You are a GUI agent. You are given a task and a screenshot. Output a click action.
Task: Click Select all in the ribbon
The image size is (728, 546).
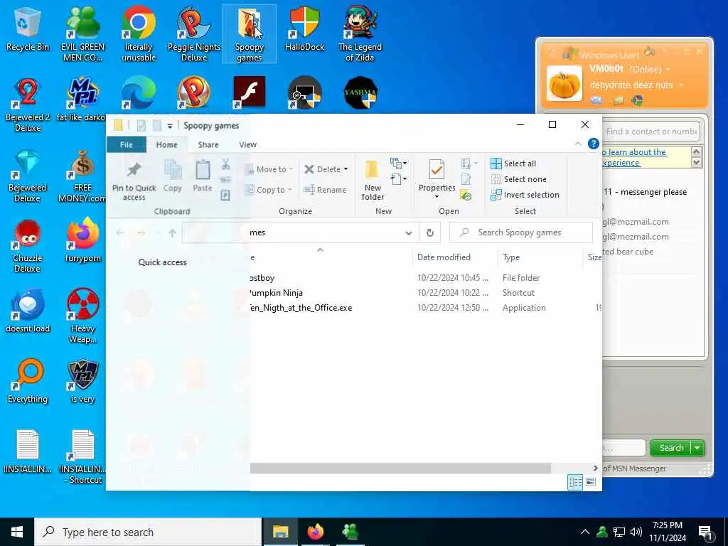coord(513,164)
